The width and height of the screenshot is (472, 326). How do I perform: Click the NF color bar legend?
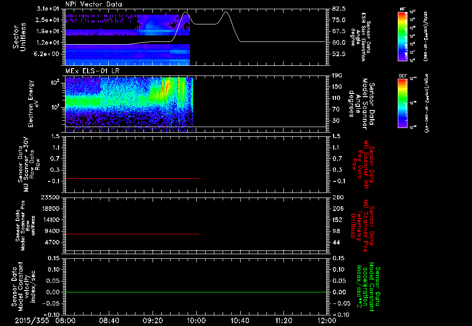[x=403, y=36]
